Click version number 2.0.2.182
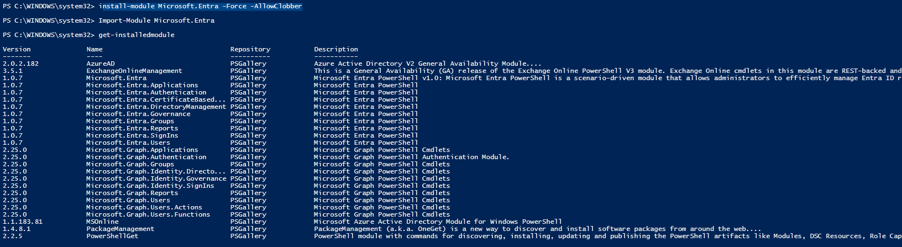This screenshot has height=247, width=902. 21,64
